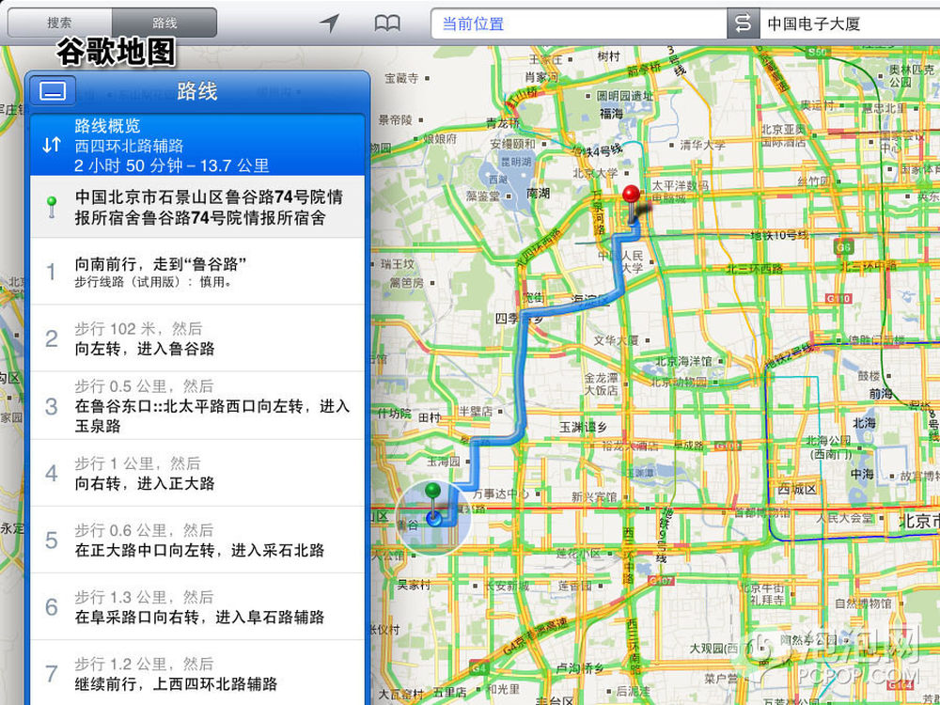Select step 5 进入采石北路
This screenshot has width=940, height=705.
point(197,540)
